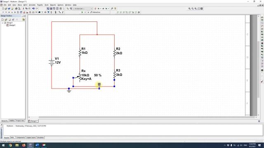Start simulation with green Run button
Viewport: 264px width, 148px height.
(82, 12)
